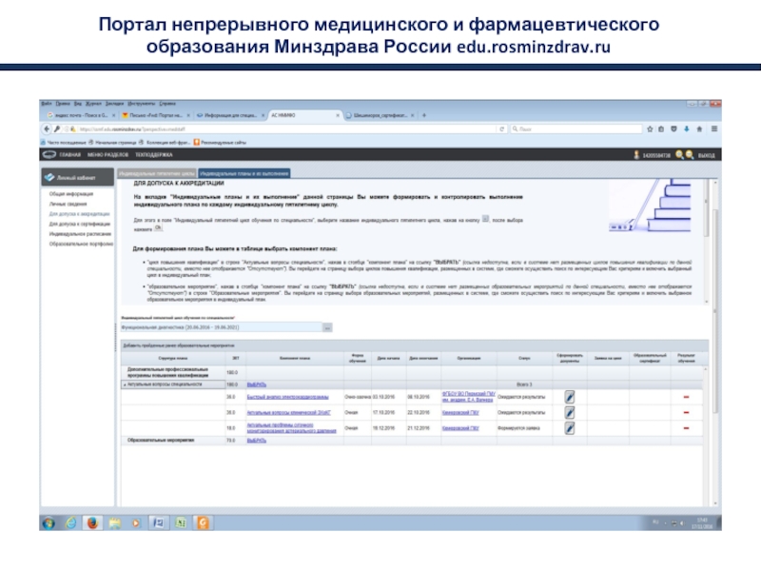Image resolution: width=761 pixels, height=571 pixels.
Task: Collapse the Актуальные вопросы специальности row
Action: [124, 384]
